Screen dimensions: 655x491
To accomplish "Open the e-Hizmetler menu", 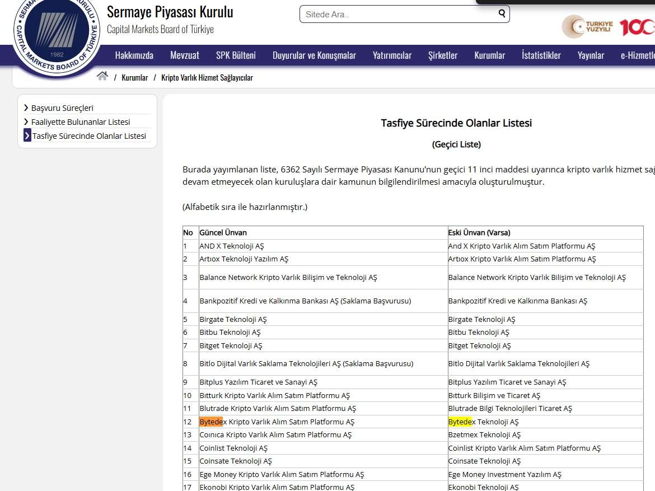I will pyautogui.click(x=638, y=55).
